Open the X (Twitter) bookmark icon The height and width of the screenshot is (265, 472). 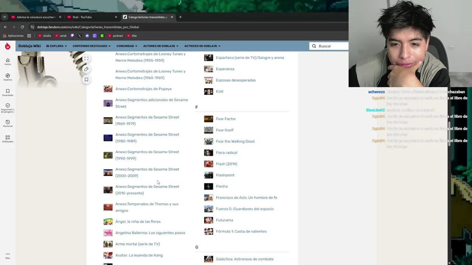pos(80,36)
